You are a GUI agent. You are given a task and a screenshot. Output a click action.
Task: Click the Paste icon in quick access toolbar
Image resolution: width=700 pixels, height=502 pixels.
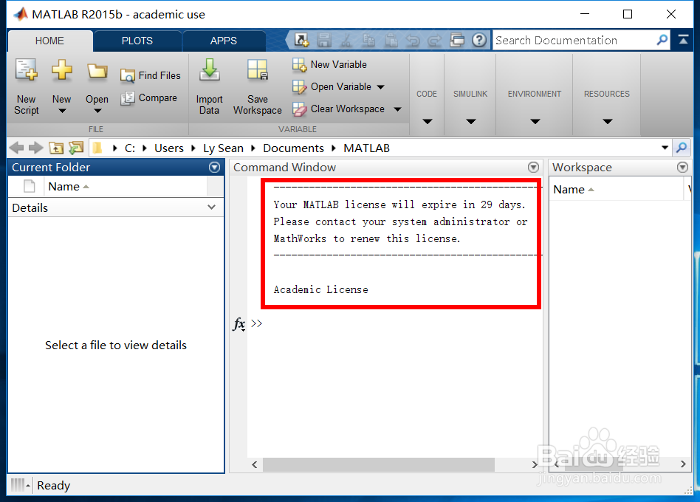pyautogui.click(x=391, y=40)
